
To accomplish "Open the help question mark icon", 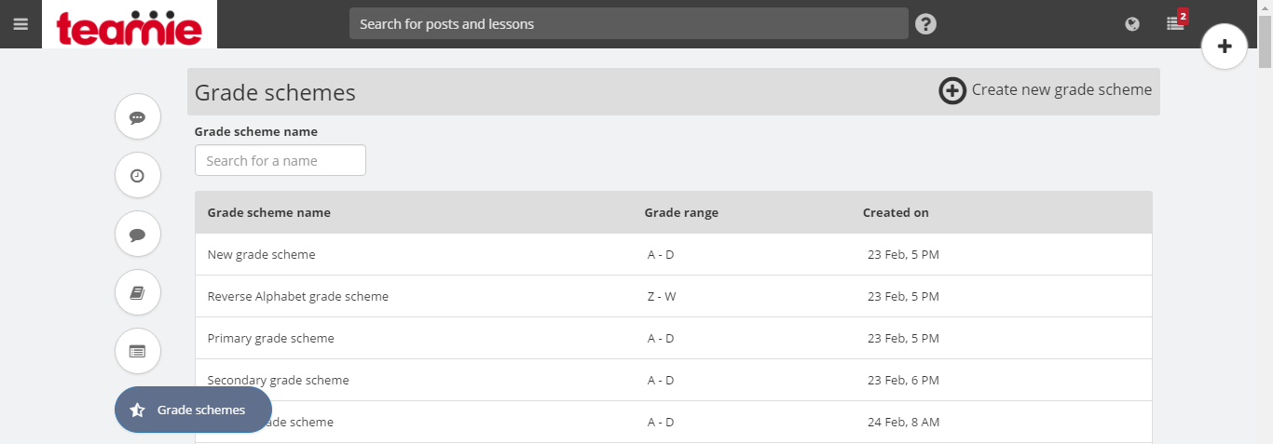I will click(x=925, y=24).
